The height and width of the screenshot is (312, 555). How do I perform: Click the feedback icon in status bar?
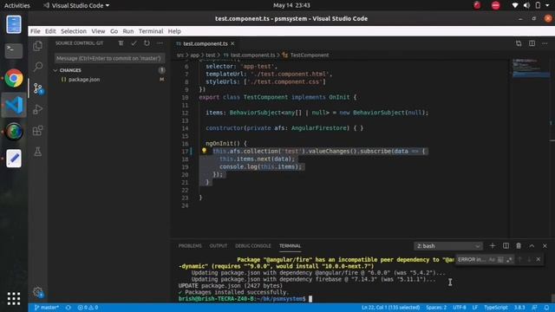(x=534, y=308)
